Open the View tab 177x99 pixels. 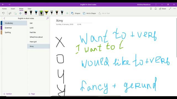pos(30,9)
